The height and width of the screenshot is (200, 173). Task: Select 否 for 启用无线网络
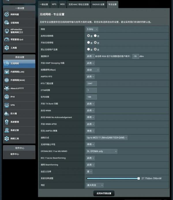coord(95,36)
